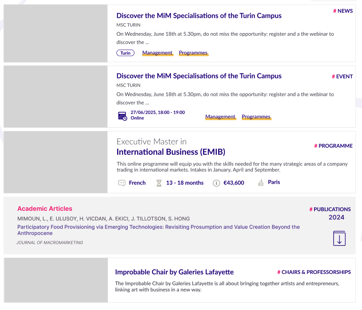Click the French language value
The height and width of the screenshot is (310, 362).
(137, 183)
